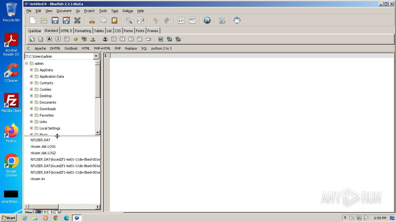Click the SQL snippet button
This screenshot has width=396, height=222.
[x=144, y=48]
